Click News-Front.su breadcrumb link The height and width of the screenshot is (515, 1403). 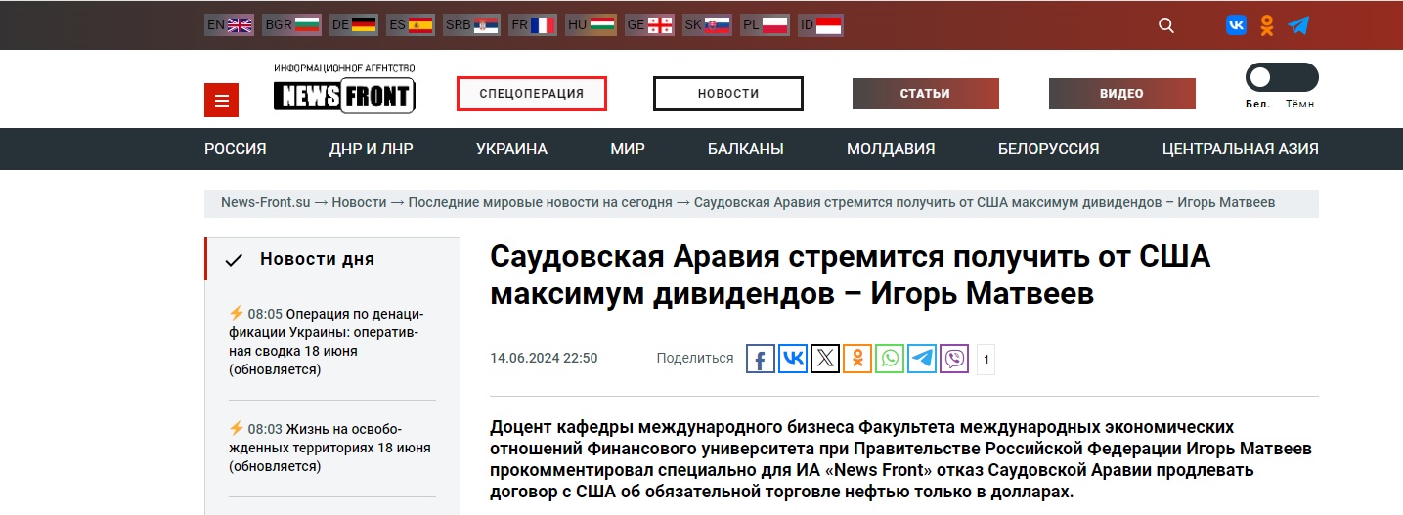(265, 203)
